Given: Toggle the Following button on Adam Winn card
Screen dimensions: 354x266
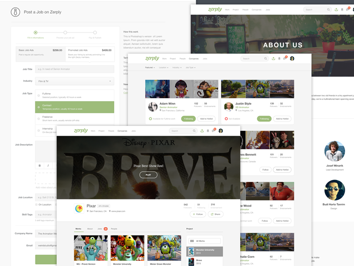Looking at the screenshot, I should (189, 119).
